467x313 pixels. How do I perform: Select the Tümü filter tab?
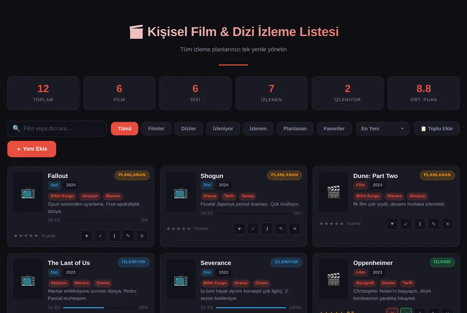click(125, 129)
